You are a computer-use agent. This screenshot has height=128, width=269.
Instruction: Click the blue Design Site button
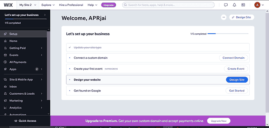[x=237, y=80]
